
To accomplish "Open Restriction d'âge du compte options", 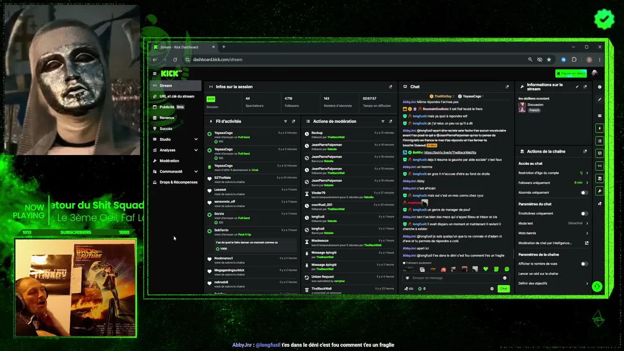I will click(553, 173).
